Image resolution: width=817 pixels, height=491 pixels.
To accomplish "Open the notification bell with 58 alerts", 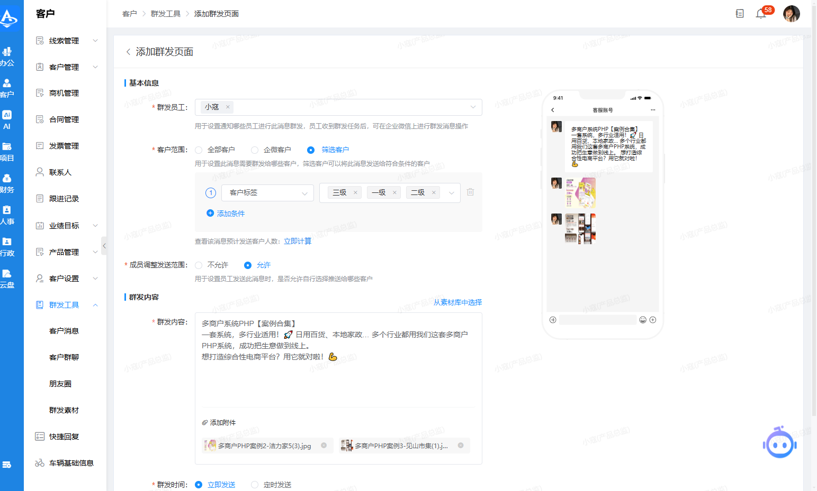I will (x=761, y=14).
